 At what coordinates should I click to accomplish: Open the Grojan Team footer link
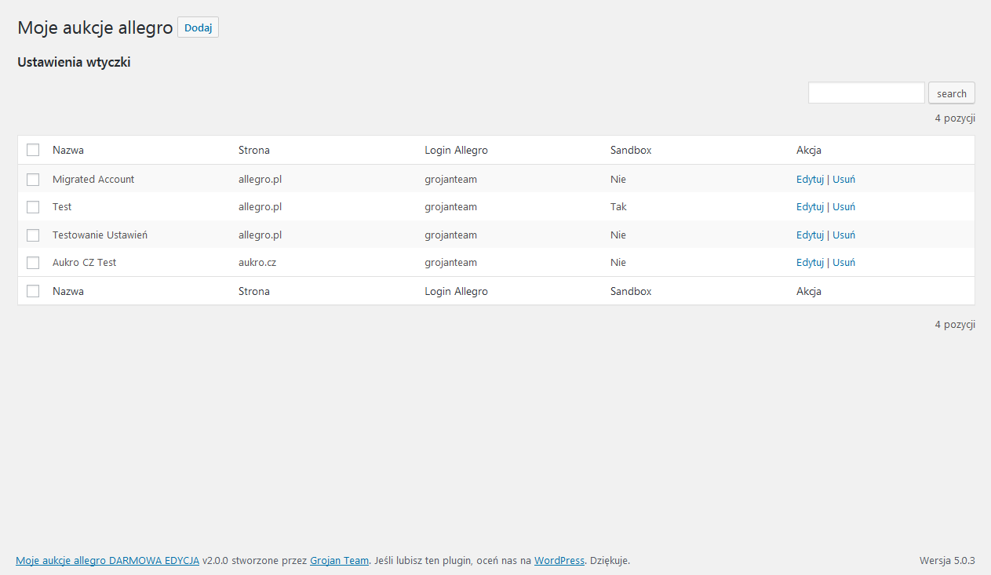(x=339, y=561)
